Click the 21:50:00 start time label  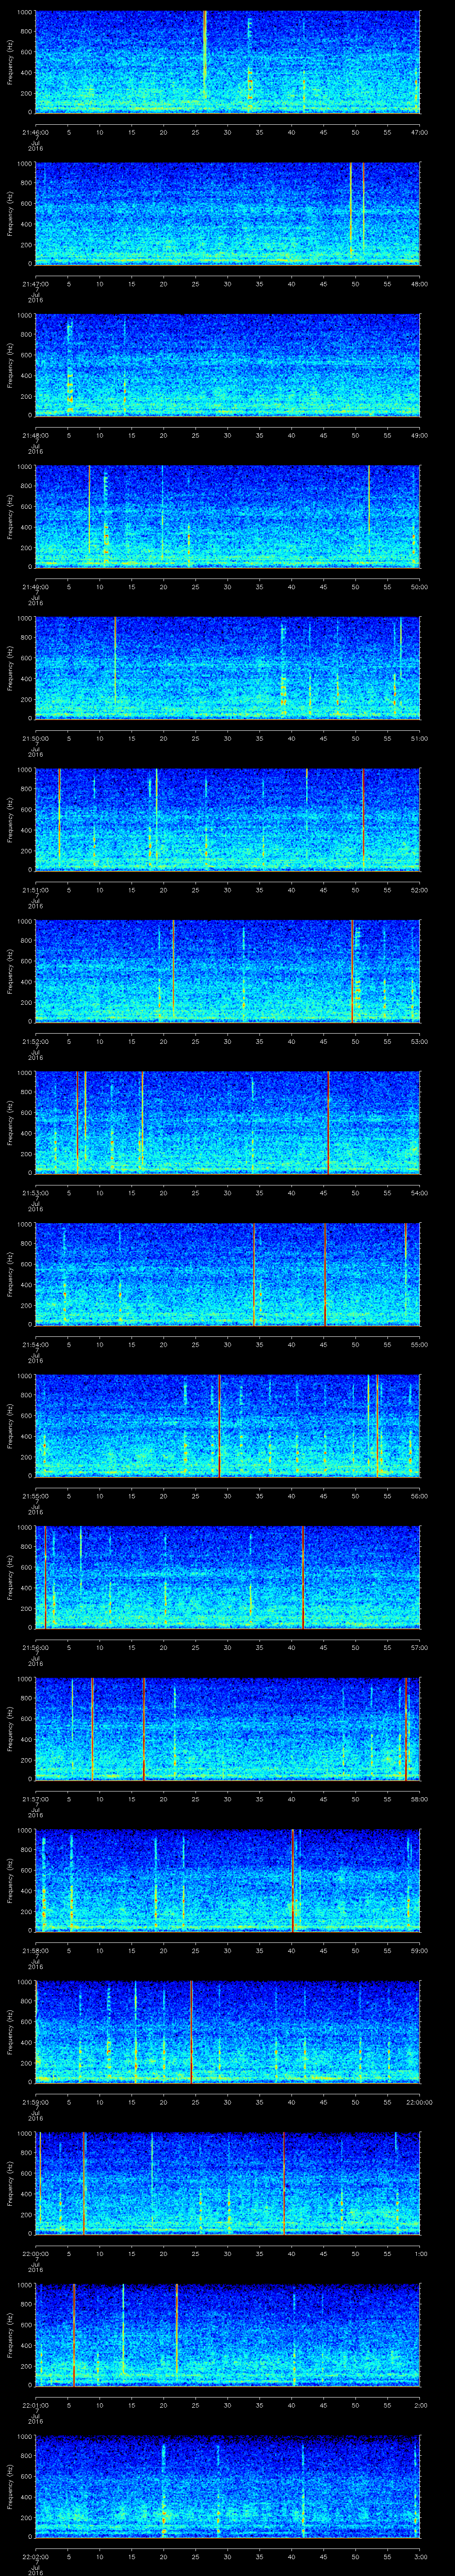(x=36, y=738)
